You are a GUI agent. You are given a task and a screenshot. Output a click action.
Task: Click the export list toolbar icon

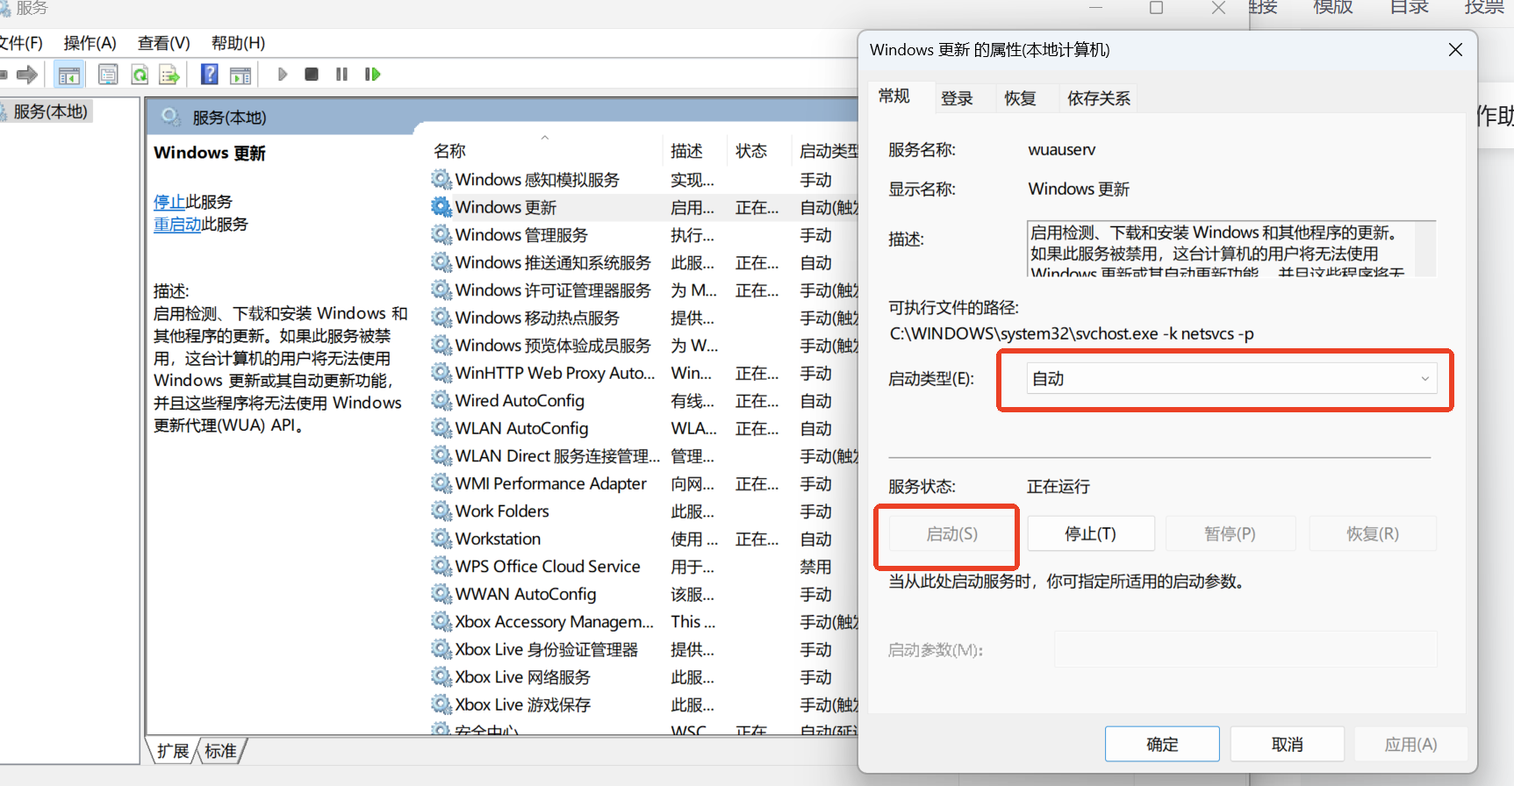tap(169, 75)
